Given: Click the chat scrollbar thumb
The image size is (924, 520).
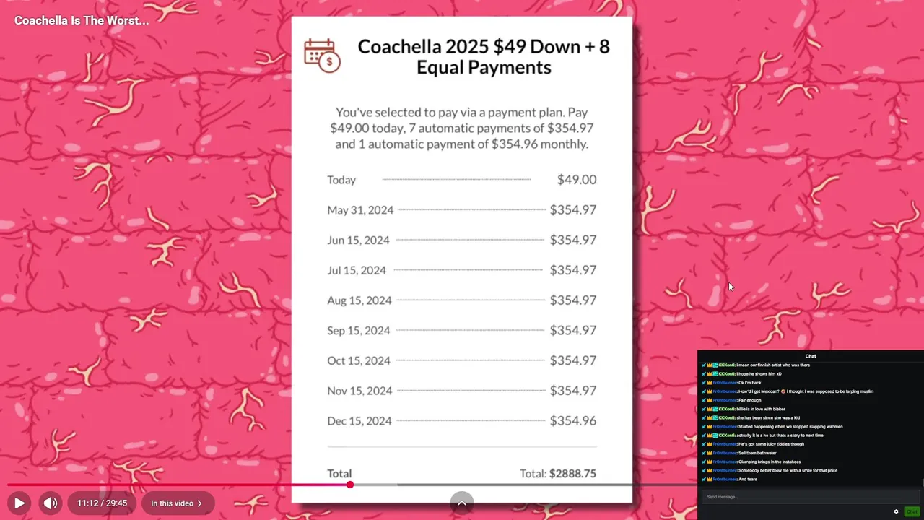Looking at the screenshot, I should 922,482.
